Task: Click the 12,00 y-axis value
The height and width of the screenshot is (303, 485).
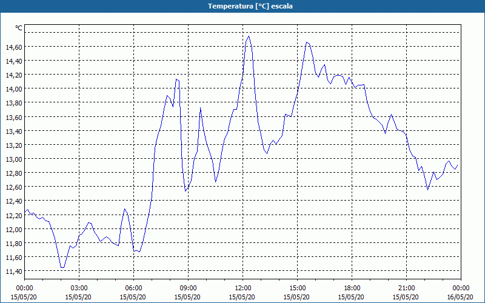Action: [14, 230]
